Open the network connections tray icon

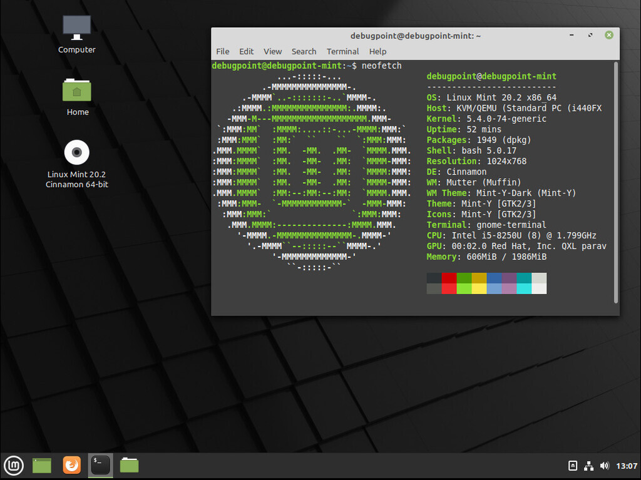(588, 466)
